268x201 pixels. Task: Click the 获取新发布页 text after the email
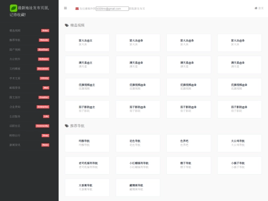137,8
